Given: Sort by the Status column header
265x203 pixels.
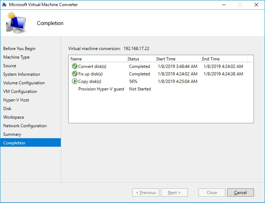Looking at the screenshot, I should point(133,59).
